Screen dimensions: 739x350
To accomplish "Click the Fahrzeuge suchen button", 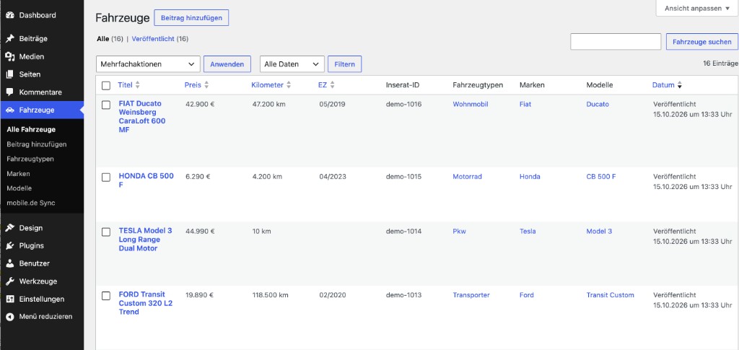I will (x=702, y=42).
